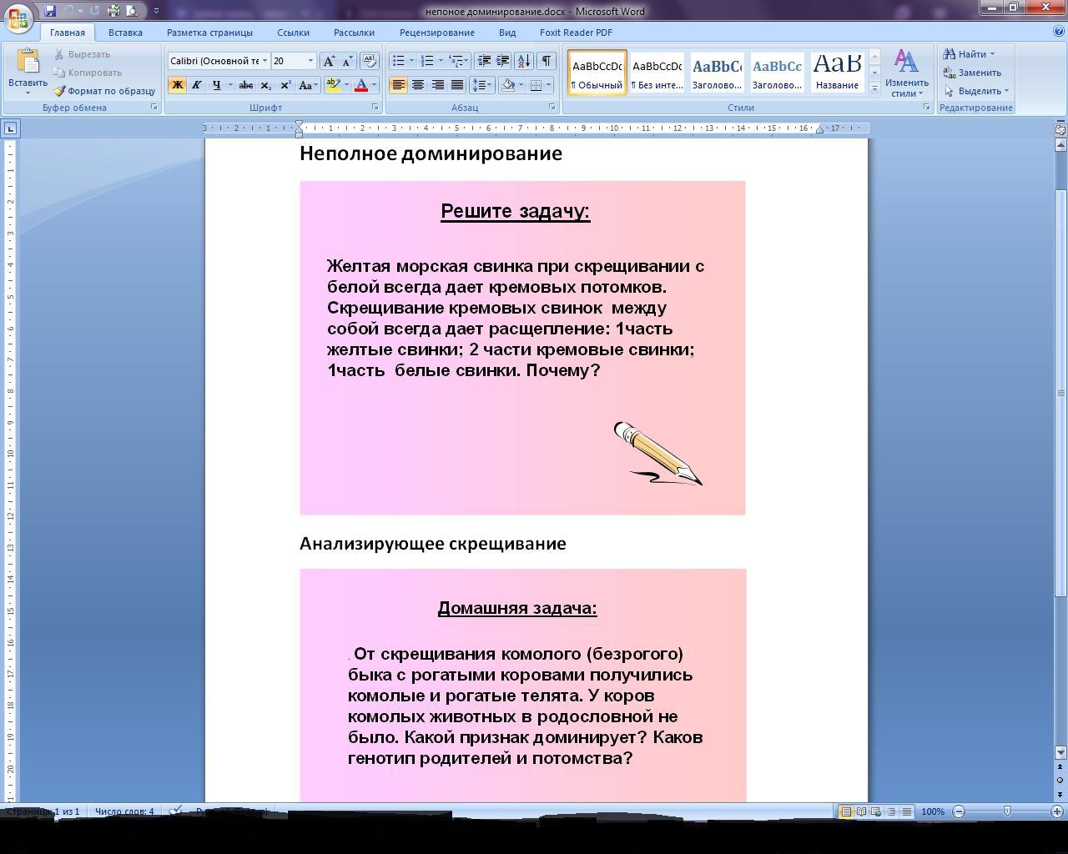Open Select (Выделить) menu
Viewport: 1068px width, 854px height.
coord(976,91)
